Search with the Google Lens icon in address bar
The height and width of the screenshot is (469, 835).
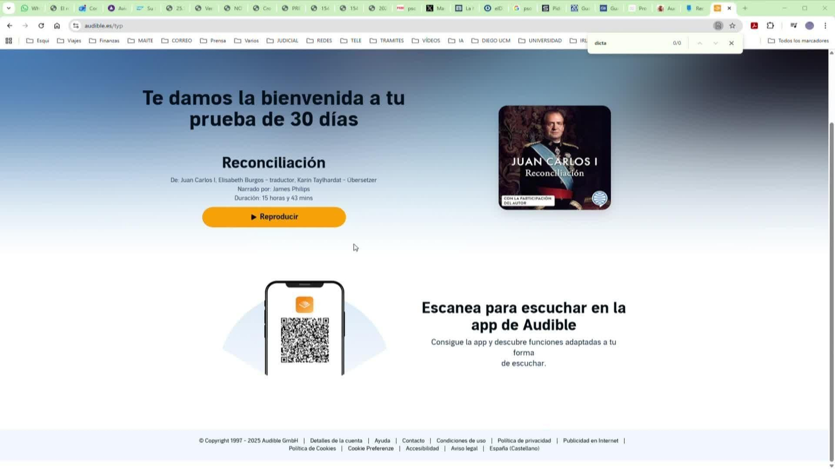[x=719, y=25]
